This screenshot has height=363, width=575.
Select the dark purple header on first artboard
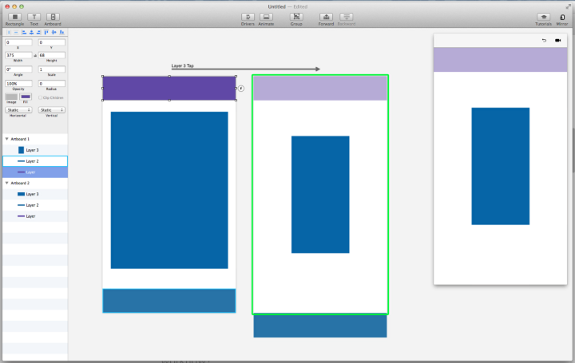(169, 89)
